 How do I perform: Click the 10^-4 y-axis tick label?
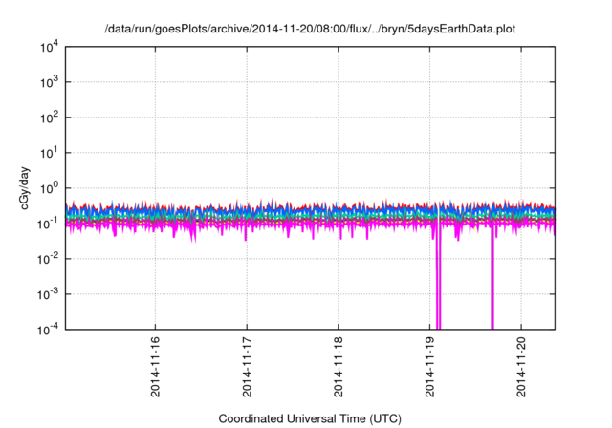click(48, 331)
